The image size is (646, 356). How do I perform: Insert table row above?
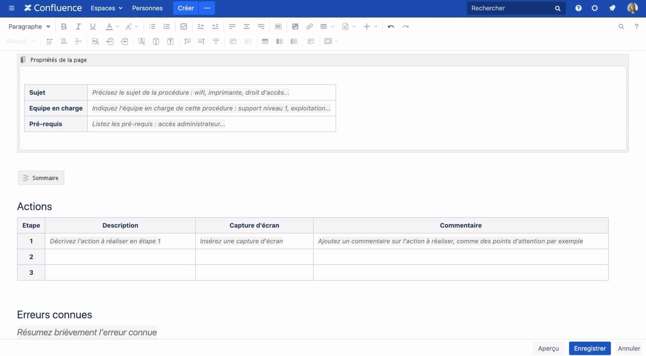click(x=49, y=41)
